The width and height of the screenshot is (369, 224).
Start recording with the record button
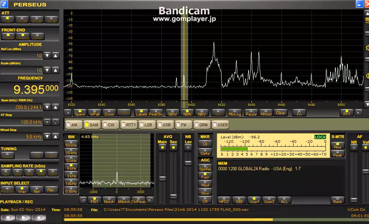point(39,218)
